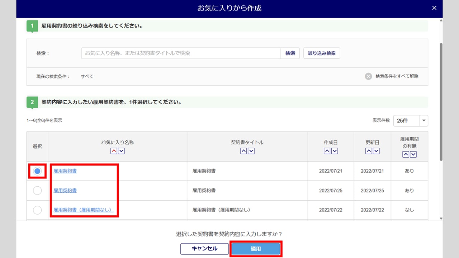Open the 雇用契約書（雇用期間なし） link
The image size is (459, 258).
[x=83, y=210]
